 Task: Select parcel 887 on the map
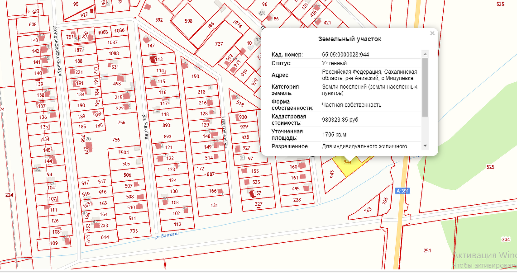click(x=211, y=174)
